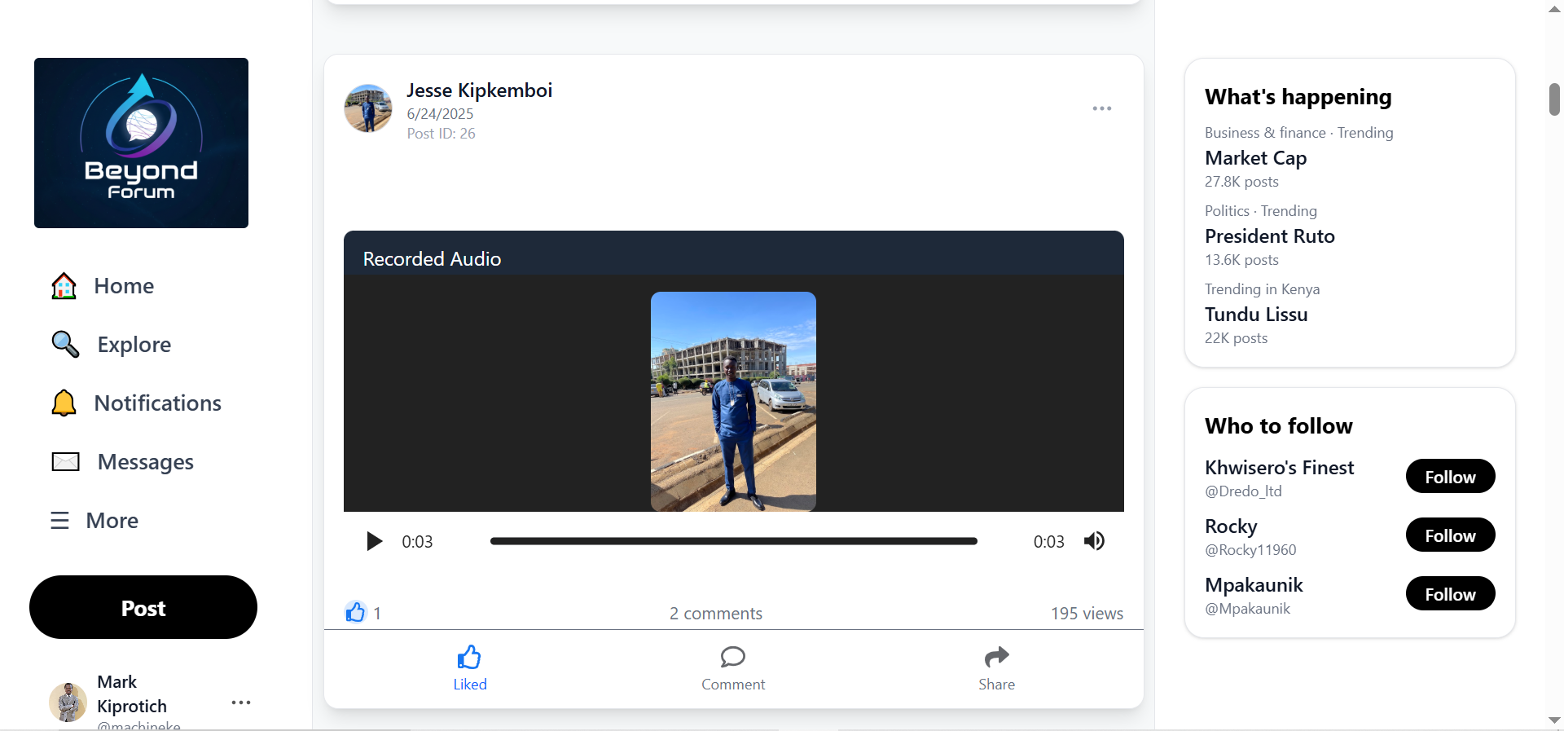Click the black Post button
Screen dimensions: 1564x731
click(143, 607)
